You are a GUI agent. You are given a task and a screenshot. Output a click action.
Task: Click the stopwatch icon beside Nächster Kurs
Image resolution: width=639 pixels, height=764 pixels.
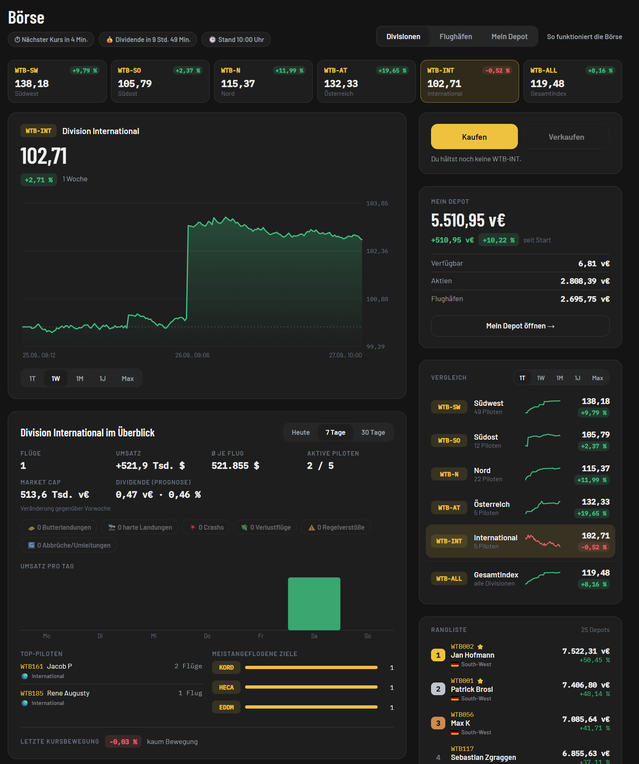pos(18,40)
